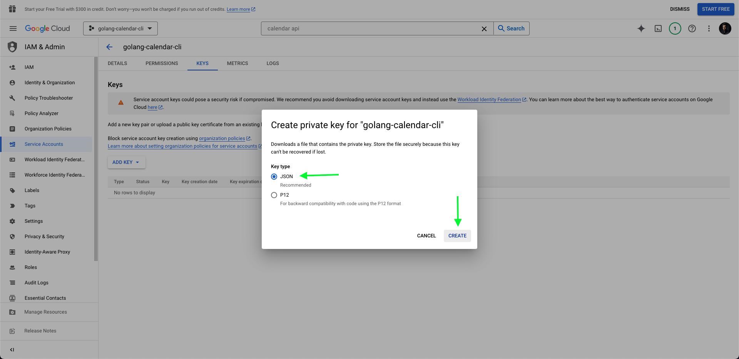This screenshot has height=359, width=739.
Task: Open Service Accounts in the sidebar
Action: coord(46,144)
